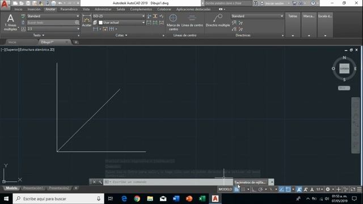Viewport: 363px width, 204px height.
Task: Click the MODELO button in status bar
Action: [225, 189]
